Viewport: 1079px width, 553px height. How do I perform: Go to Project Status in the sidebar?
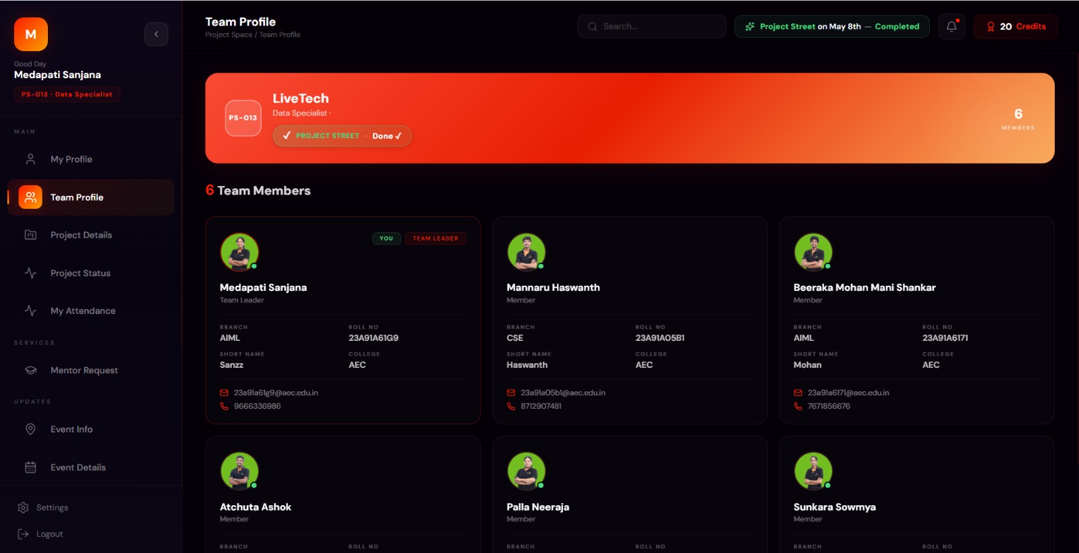click(91, 273)
